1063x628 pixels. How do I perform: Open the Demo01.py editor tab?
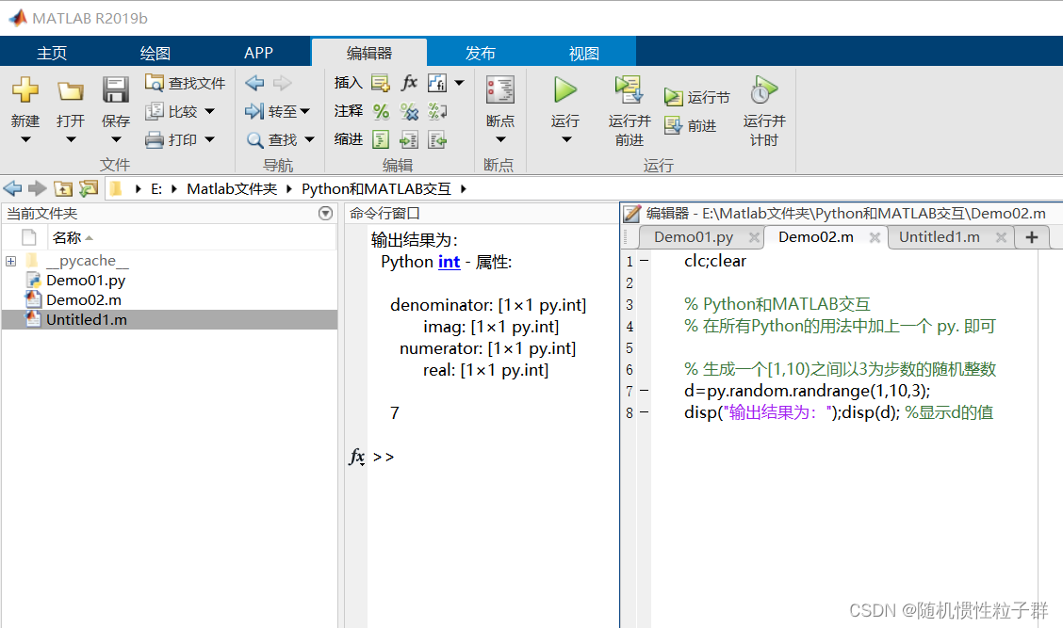694,237
